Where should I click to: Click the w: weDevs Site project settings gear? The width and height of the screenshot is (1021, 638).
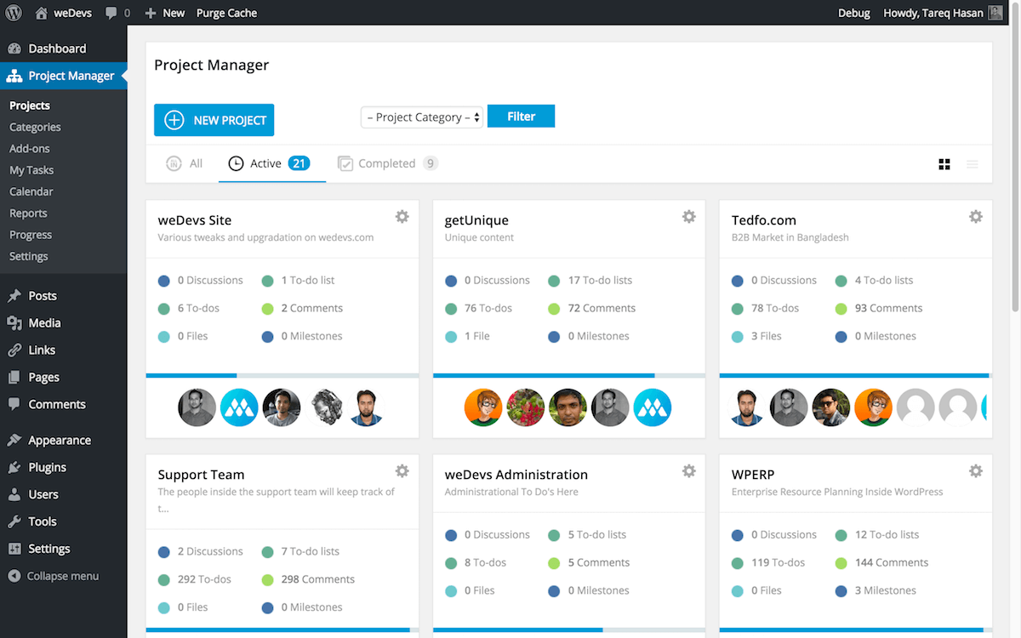click(x=402, y=216)
